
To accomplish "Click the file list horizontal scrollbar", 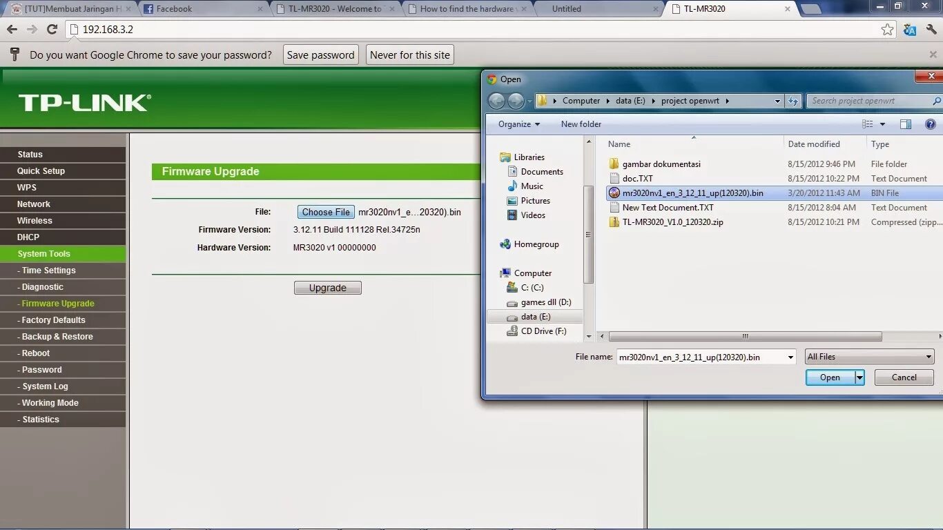I will tap(746, 337).
